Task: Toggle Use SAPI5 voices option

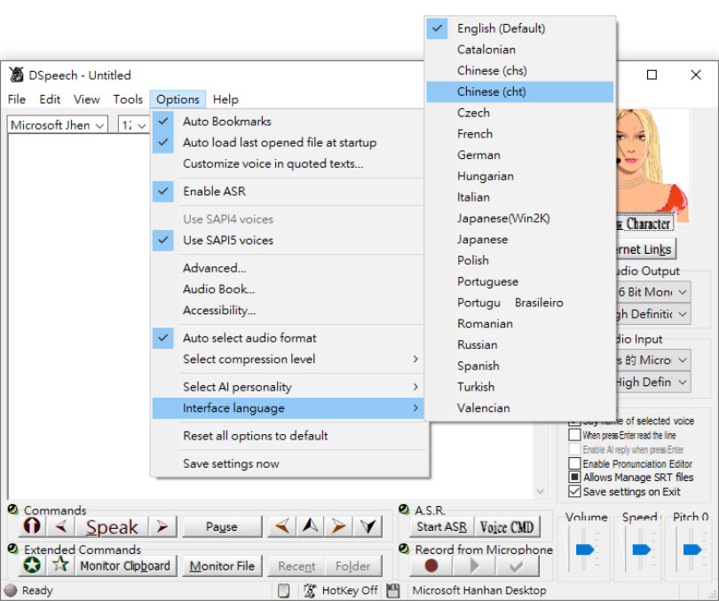Action: point(288,241)
